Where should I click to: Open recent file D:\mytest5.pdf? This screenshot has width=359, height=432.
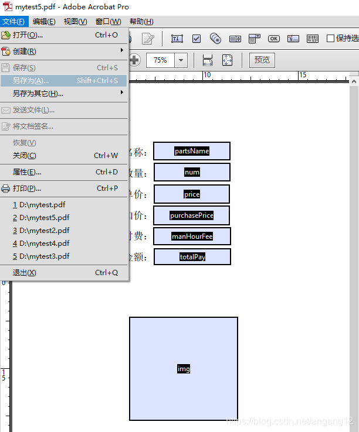point(64,218)
